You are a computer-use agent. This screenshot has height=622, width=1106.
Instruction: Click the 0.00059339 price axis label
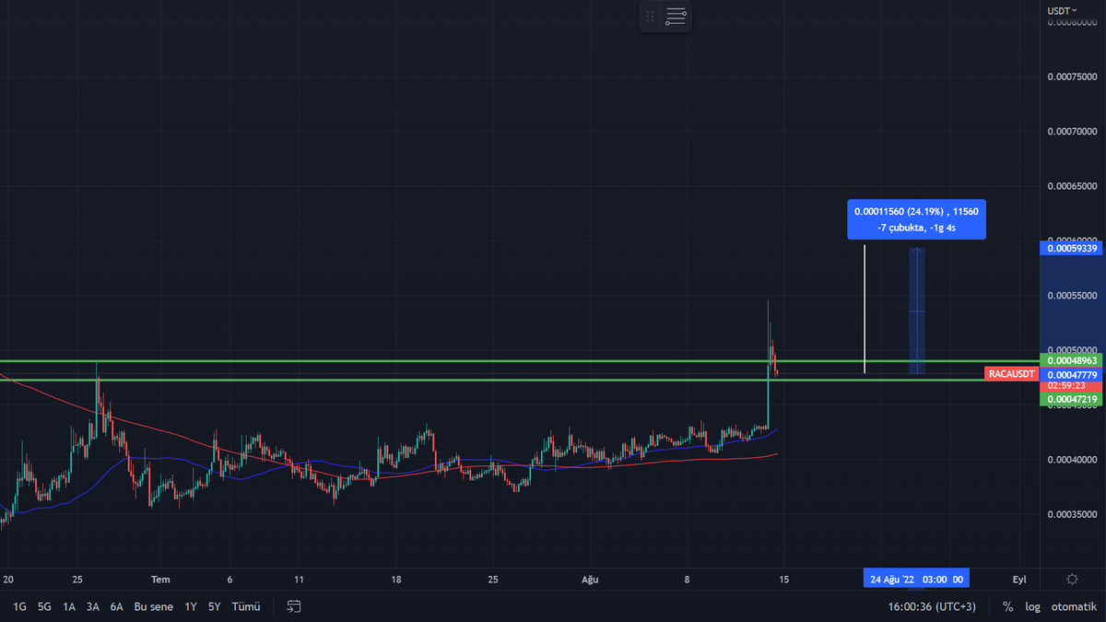(x=1071, y=248)
